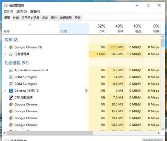Click the first COM Surrogate icon
Image resolution: width=167 pixels, height=141 pixels.
(11, 77)
